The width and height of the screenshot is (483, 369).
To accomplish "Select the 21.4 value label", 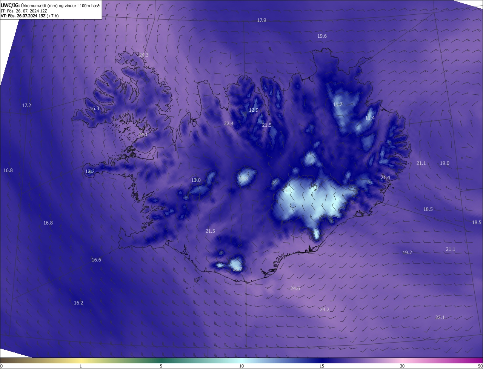I will pyautogui.click(x=385, y=177).
